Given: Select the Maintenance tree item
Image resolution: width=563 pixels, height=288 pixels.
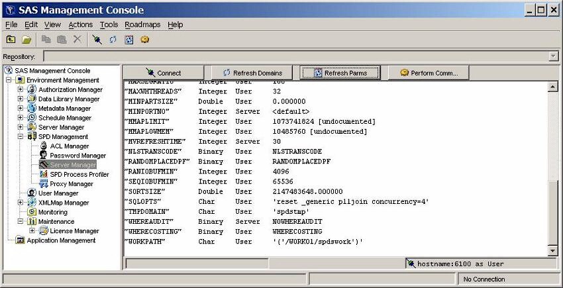Looking at the screenshot, I should pos(56,221).
